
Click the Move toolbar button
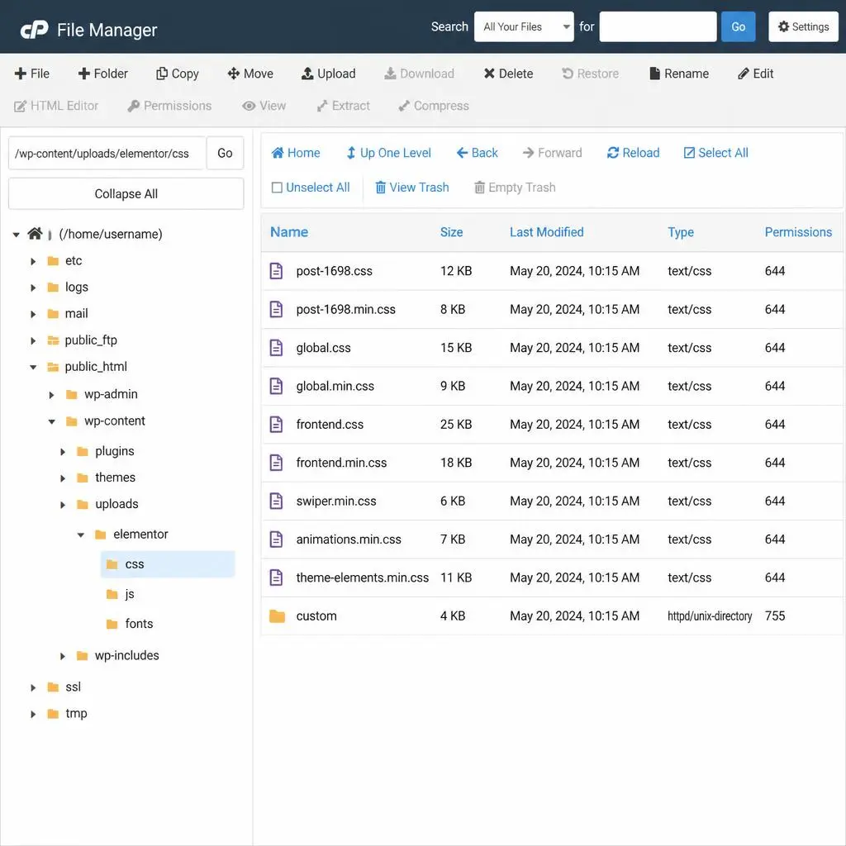coord(250,74)
